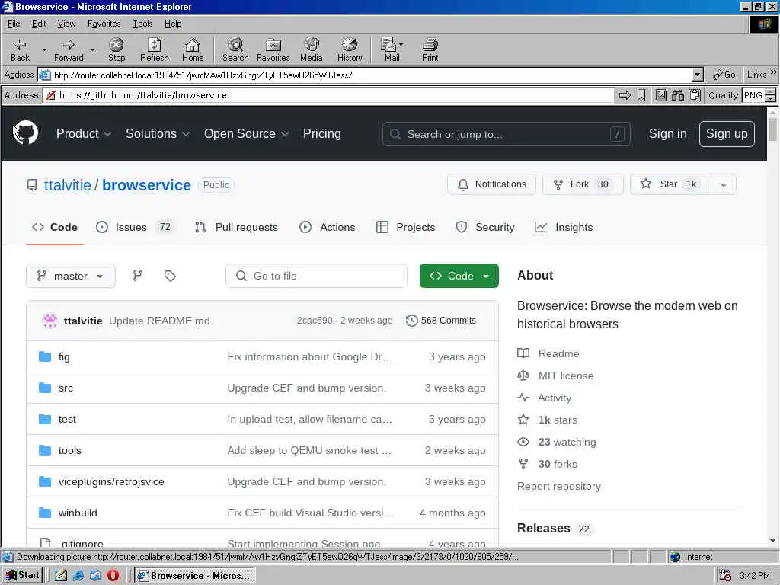Click the fig folder icon

pyautogui.click(x=45, y=356)
